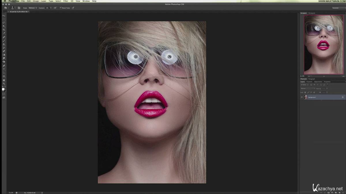Hide the Background layer with eye icon
This screenshot has height=194, width=346.
[x=302, y=97]
